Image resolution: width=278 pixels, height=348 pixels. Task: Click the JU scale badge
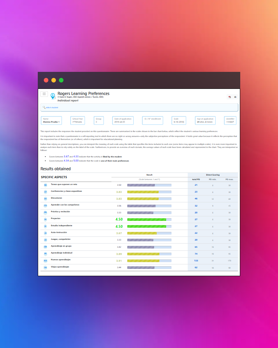coord(45,240)
